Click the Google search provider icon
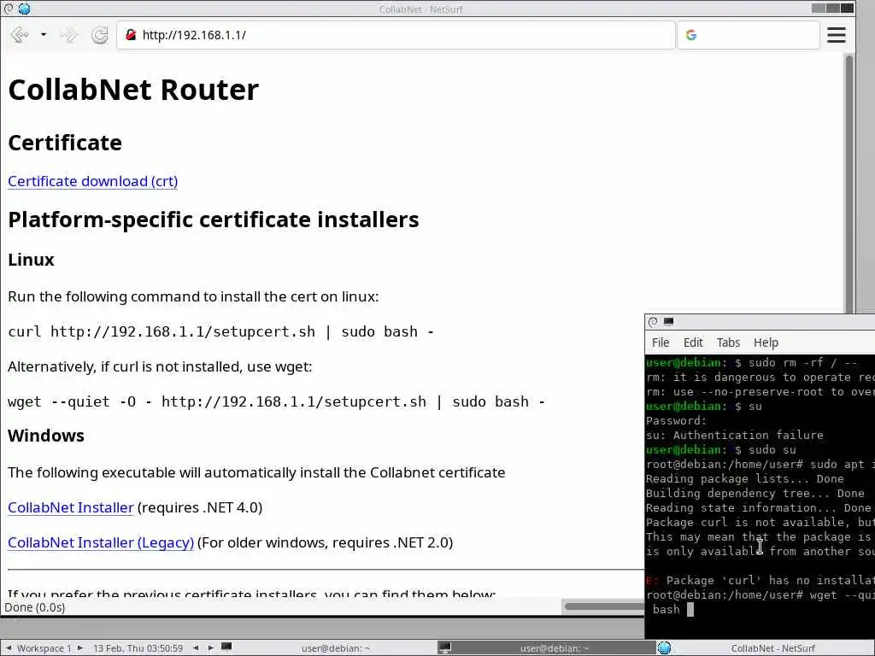875x656 pixels. tap(691, 35)
